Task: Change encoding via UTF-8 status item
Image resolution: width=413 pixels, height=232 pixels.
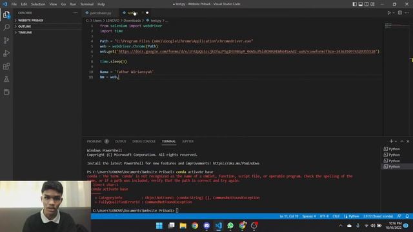Action: pyautogui.click(x=324, y=217)
